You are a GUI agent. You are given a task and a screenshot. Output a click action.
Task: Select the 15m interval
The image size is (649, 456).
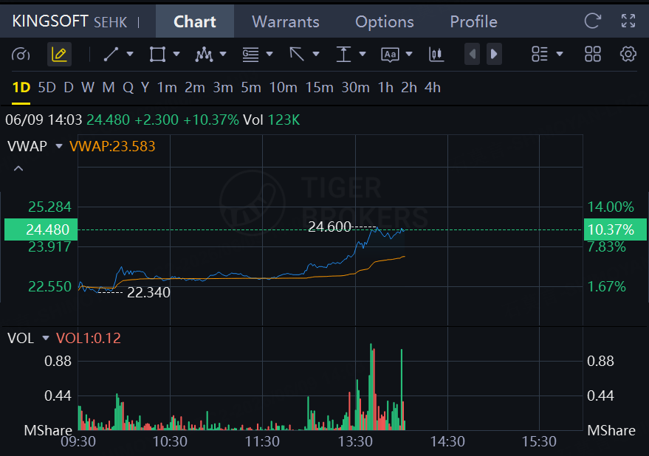(x=319, y=88)
